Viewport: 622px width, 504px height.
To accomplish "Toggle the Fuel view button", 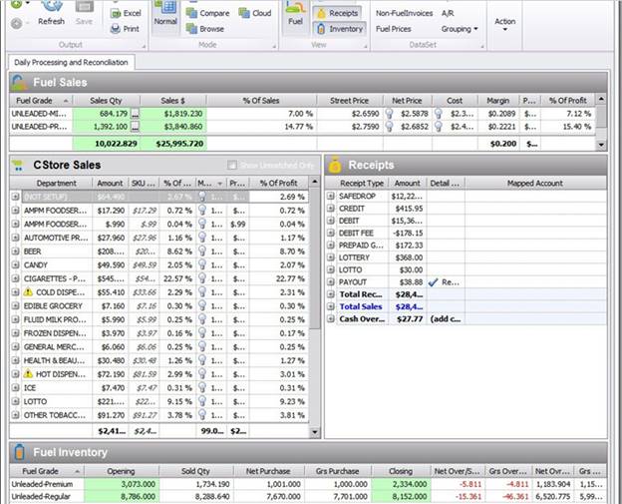I will click(x=294, y=14).
